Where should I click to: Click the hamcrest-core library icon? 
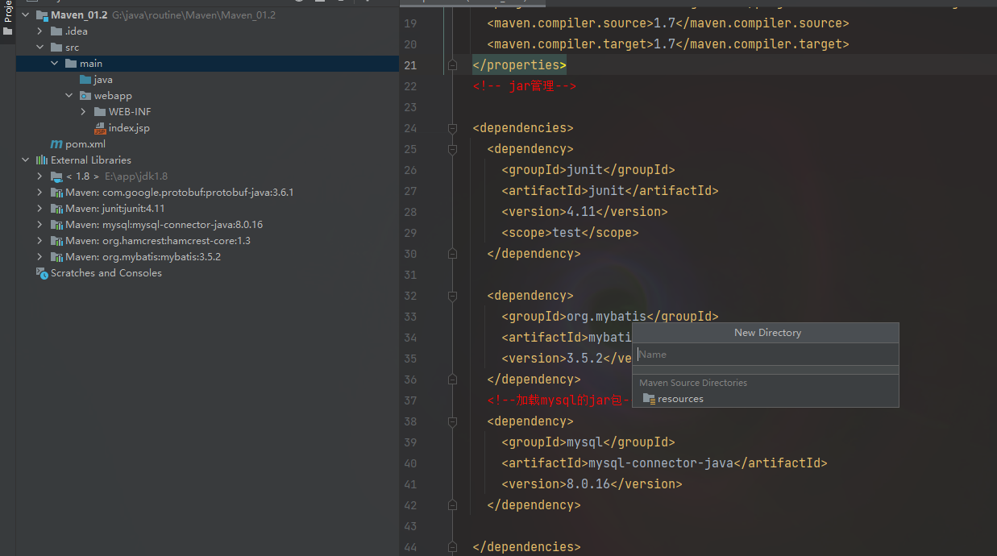point(56,241)
